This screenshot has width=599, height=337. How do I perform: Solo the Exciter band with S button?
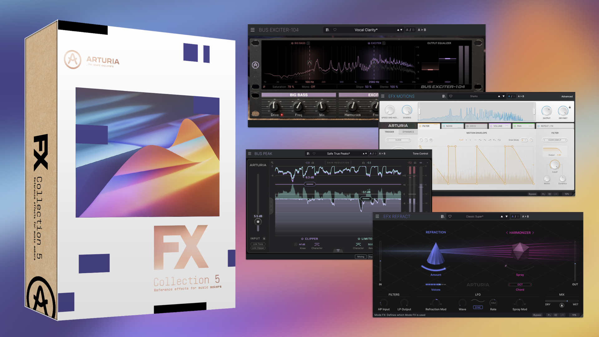click(x=384, y=43)
